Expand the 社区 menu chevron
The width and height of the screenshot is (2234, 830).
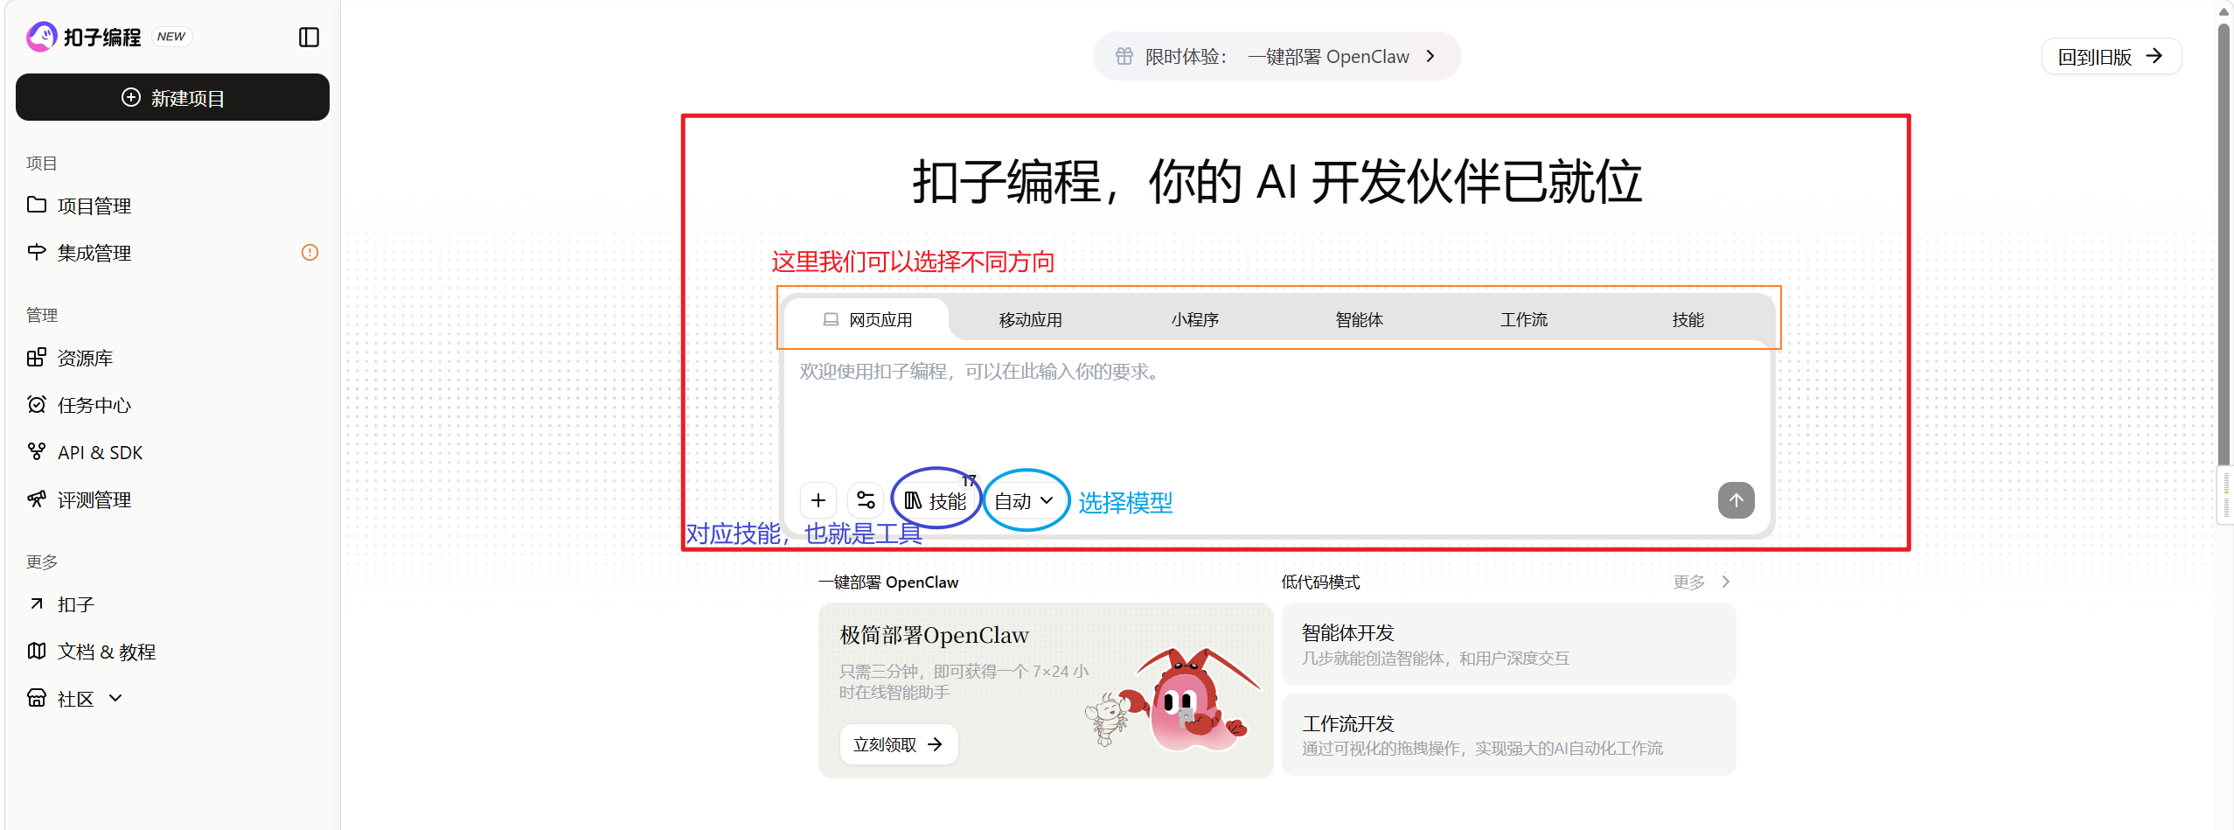(115, 698)
